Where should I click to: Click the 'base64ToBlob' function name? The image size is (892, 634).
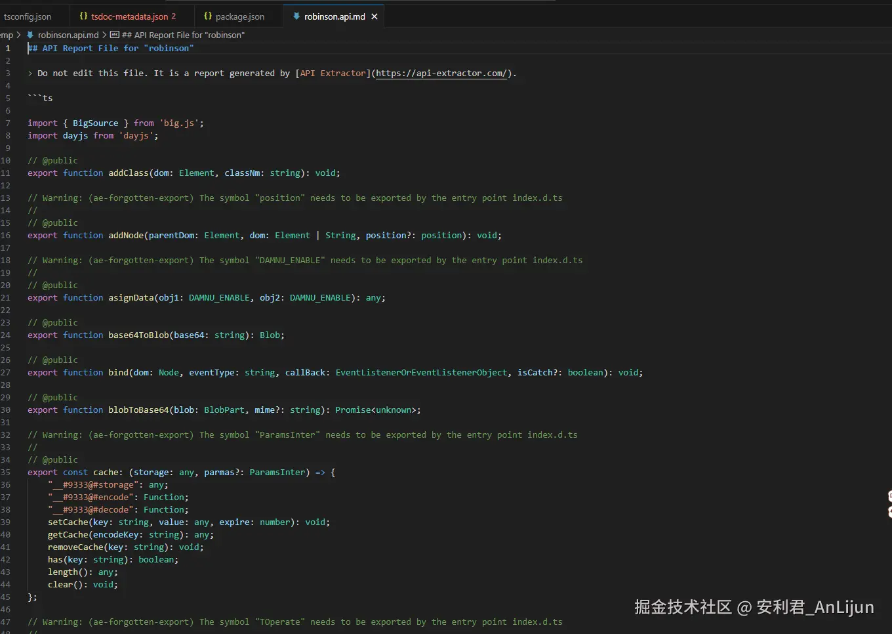pyautogui.click(x=138, y=335)
